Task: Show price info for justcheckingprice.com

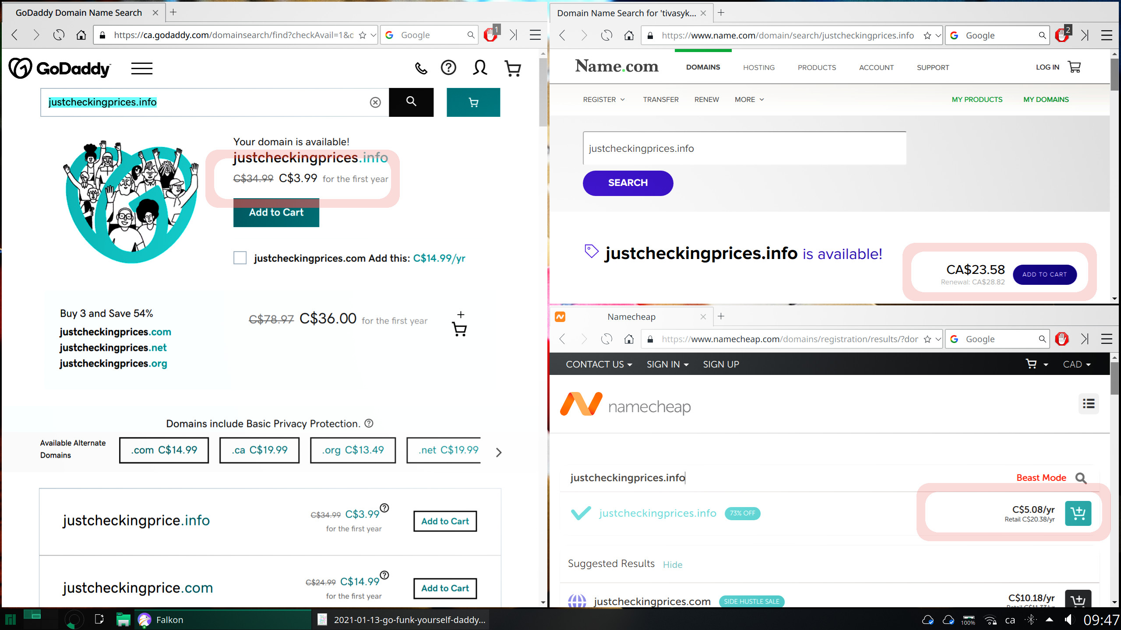Action: tap(384, 575)
